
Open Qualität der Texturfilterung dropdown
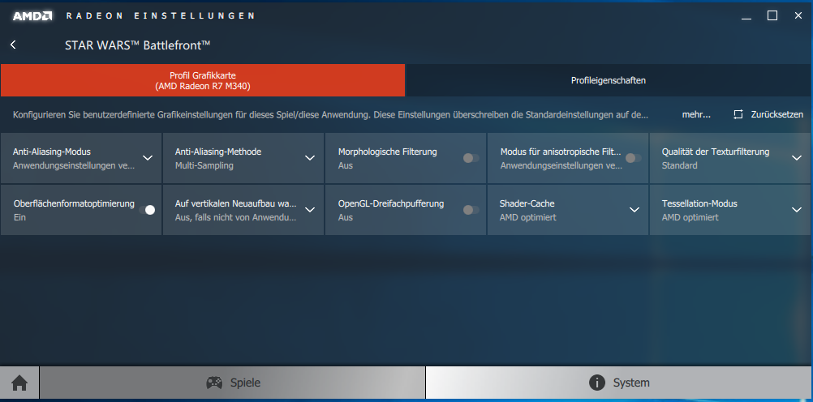tap(797, 158)
